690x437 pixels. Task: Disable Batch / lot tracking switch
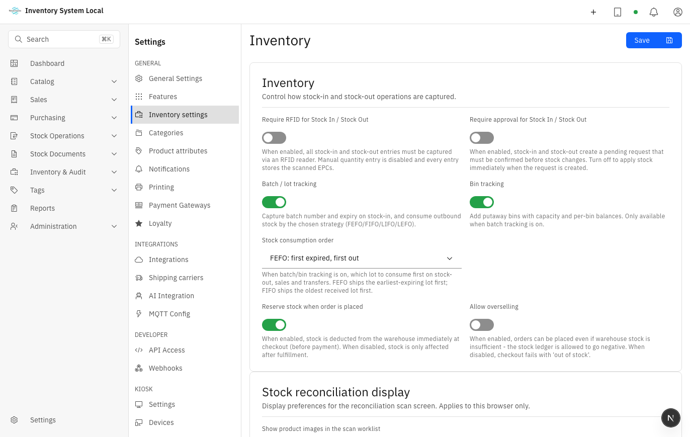[274, 202]
